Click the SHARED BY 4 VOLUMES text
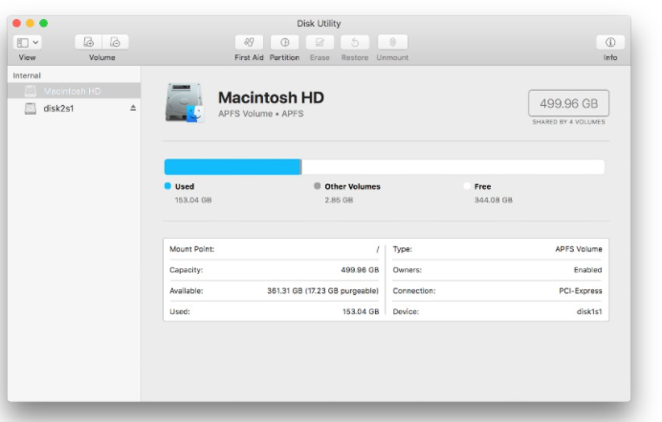662x422 pixels. [568, 121]
